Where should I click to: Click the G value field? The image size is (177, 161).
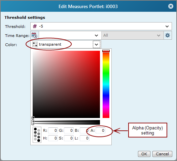pyautogui.click(x=69, y=130)
